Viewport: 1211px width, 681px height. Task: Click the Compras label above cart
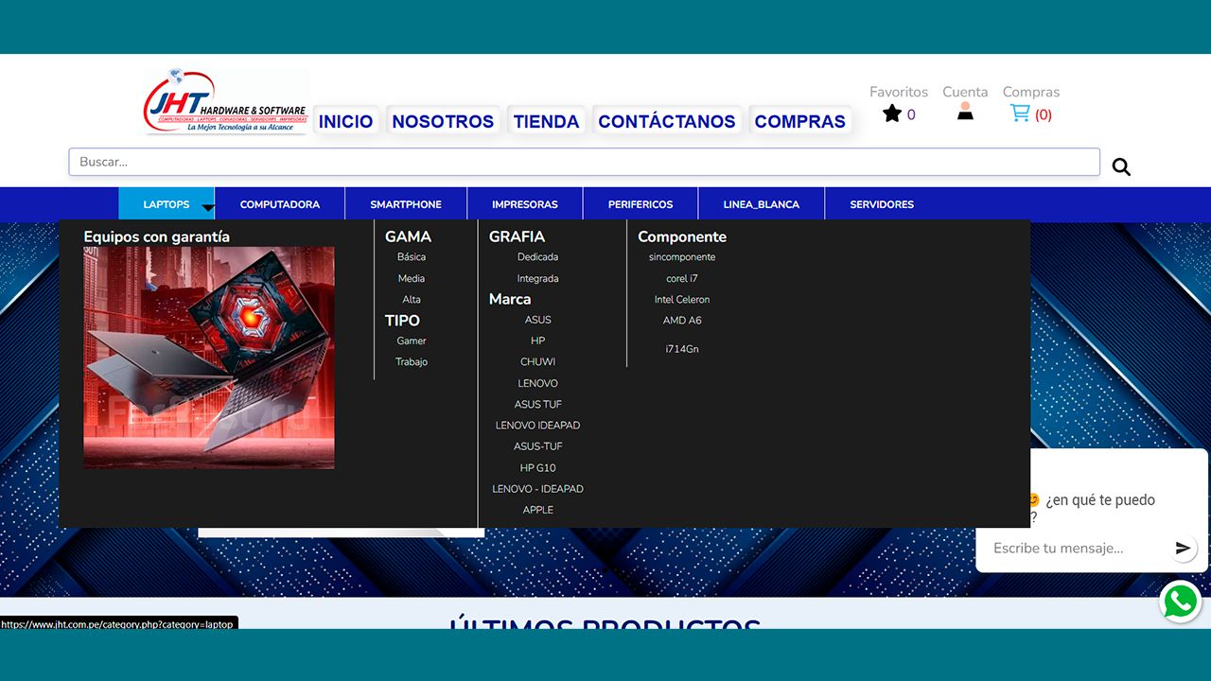tap(1031, 92)
